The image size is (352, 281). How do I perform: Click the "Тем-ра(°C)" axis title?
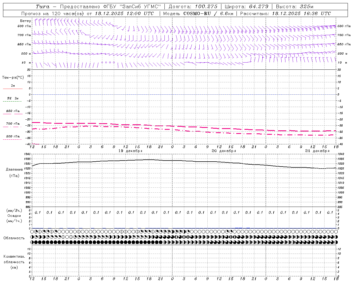[x=13, y=78]
